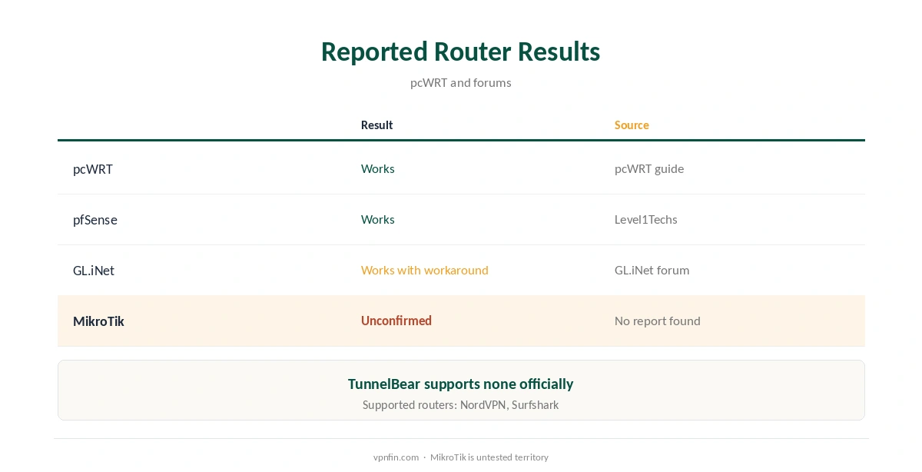
Task: Click the 'vpnfin.com' footer text
Action: point(396,457)
